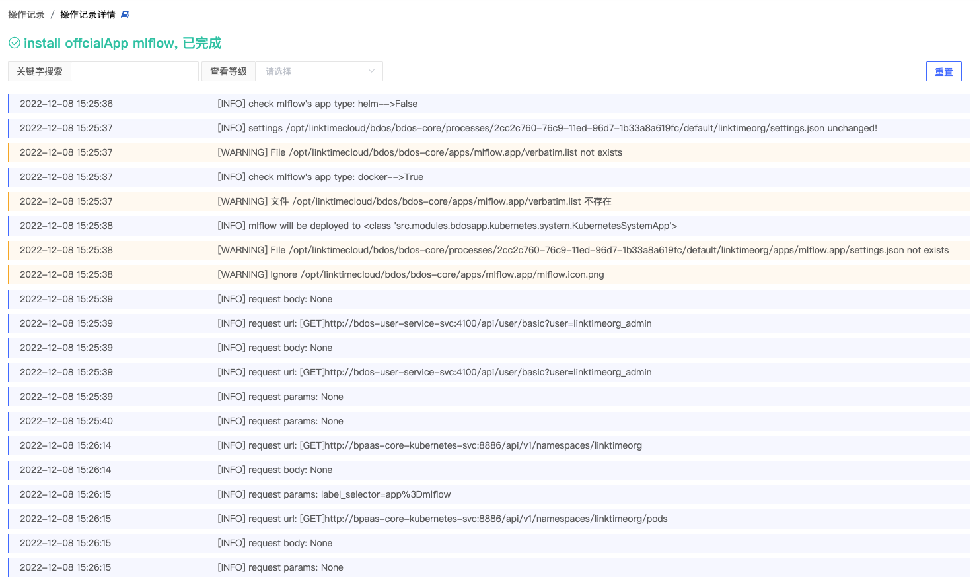The height and width of the screenshot is (580, 979).
Task: Select warning 文件 verbatim.list 不存在
Action: click(489, 201)
